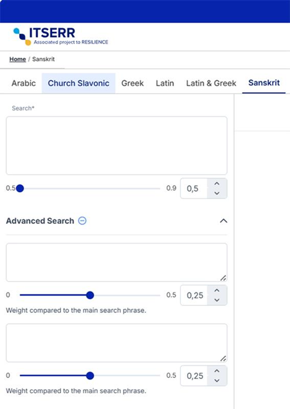Increase main search threshold with up arrow
290x409 pixels.
[217, 184]
